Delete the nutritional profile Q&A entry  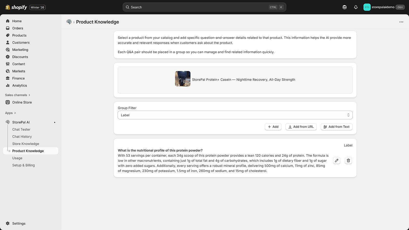[x=348, y=160]
